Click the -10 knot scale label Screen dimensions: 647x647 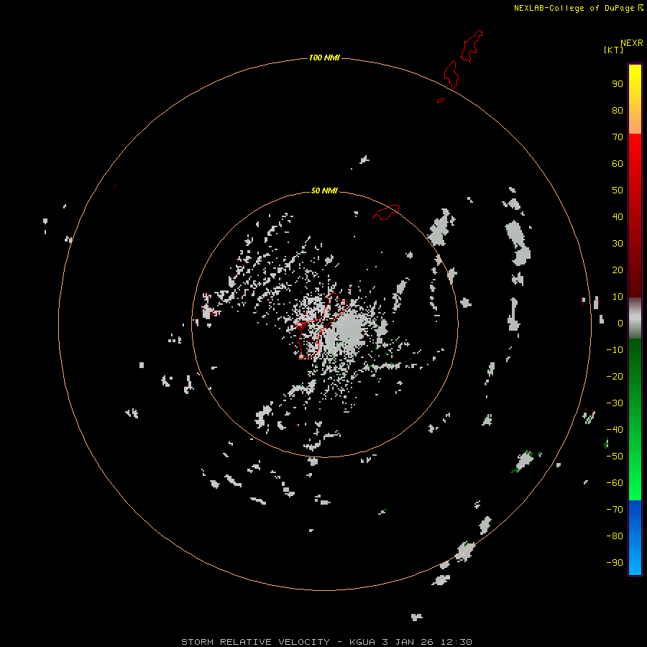coord(615,350)
